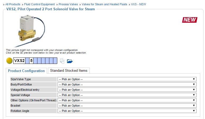Open the Body/Port/Orifice dropdown
The image size is (205, 119).
[x=127, y=84]
